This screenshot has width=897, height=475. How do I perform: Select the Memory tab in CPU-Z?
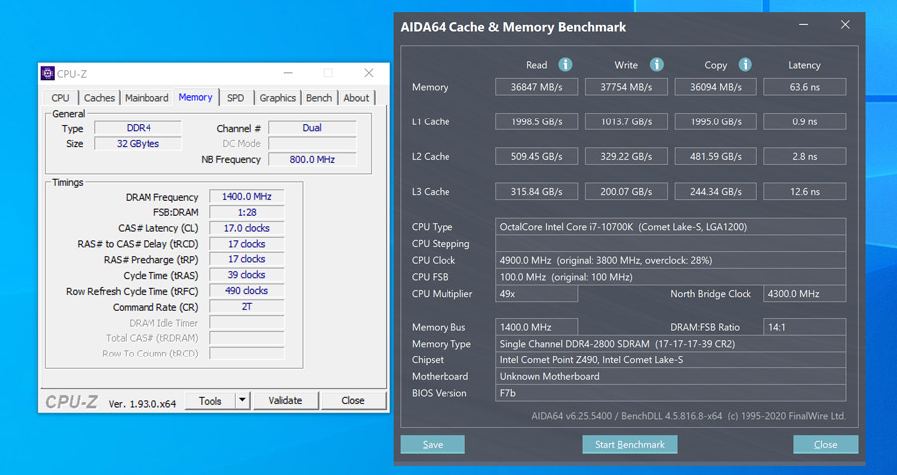click(x=195, y=97)
